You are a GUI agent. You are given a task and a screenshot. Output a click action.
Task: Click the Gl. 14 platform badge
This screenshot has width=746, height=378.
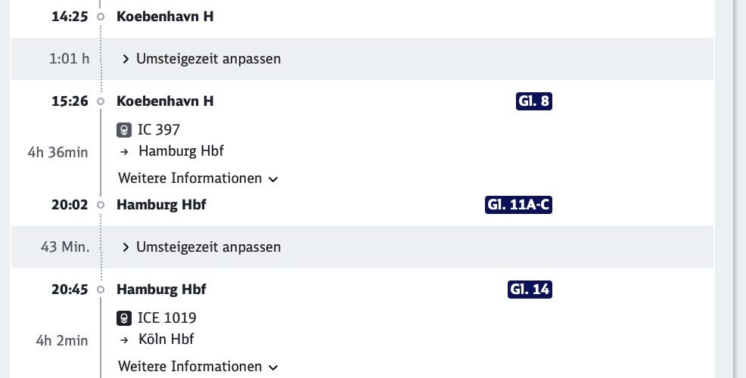click(530, 290)
